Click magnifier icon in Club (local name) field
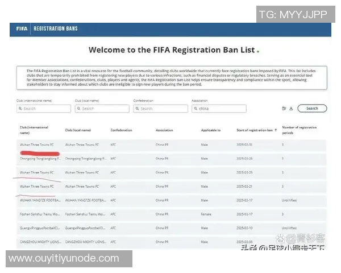Screen dimensions: 341x273 tap(79, 109)
